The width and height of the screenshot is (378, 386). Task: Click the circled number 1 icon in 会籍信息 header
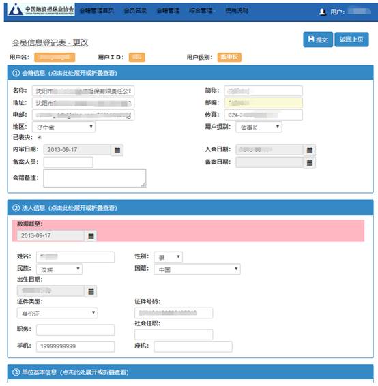click(16, 73)
